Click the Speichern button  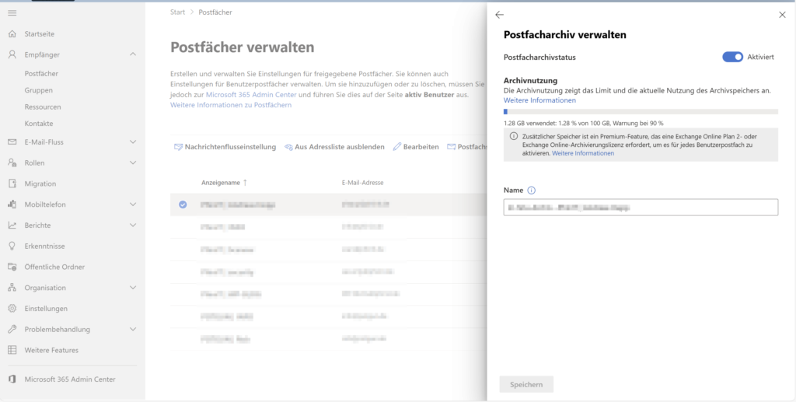pyautogui.click(x=526, y=384)
